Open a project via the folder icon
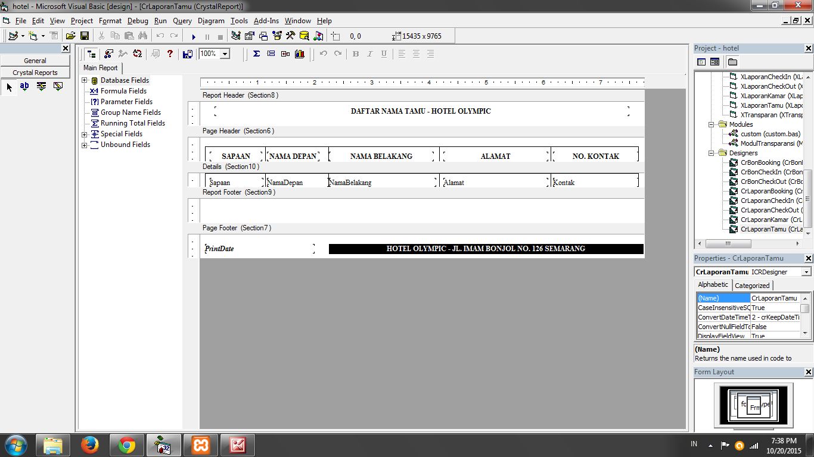Viewport: 814px width, 457px height. coord(71,36)
